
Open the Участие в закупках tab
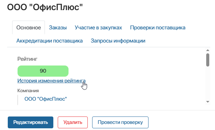point(98,28)
